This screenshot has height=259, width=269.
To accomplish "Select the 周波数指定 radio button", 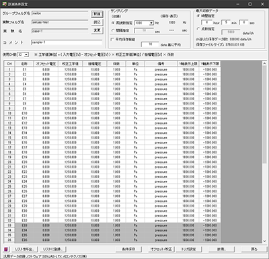I will coord(113,23).
